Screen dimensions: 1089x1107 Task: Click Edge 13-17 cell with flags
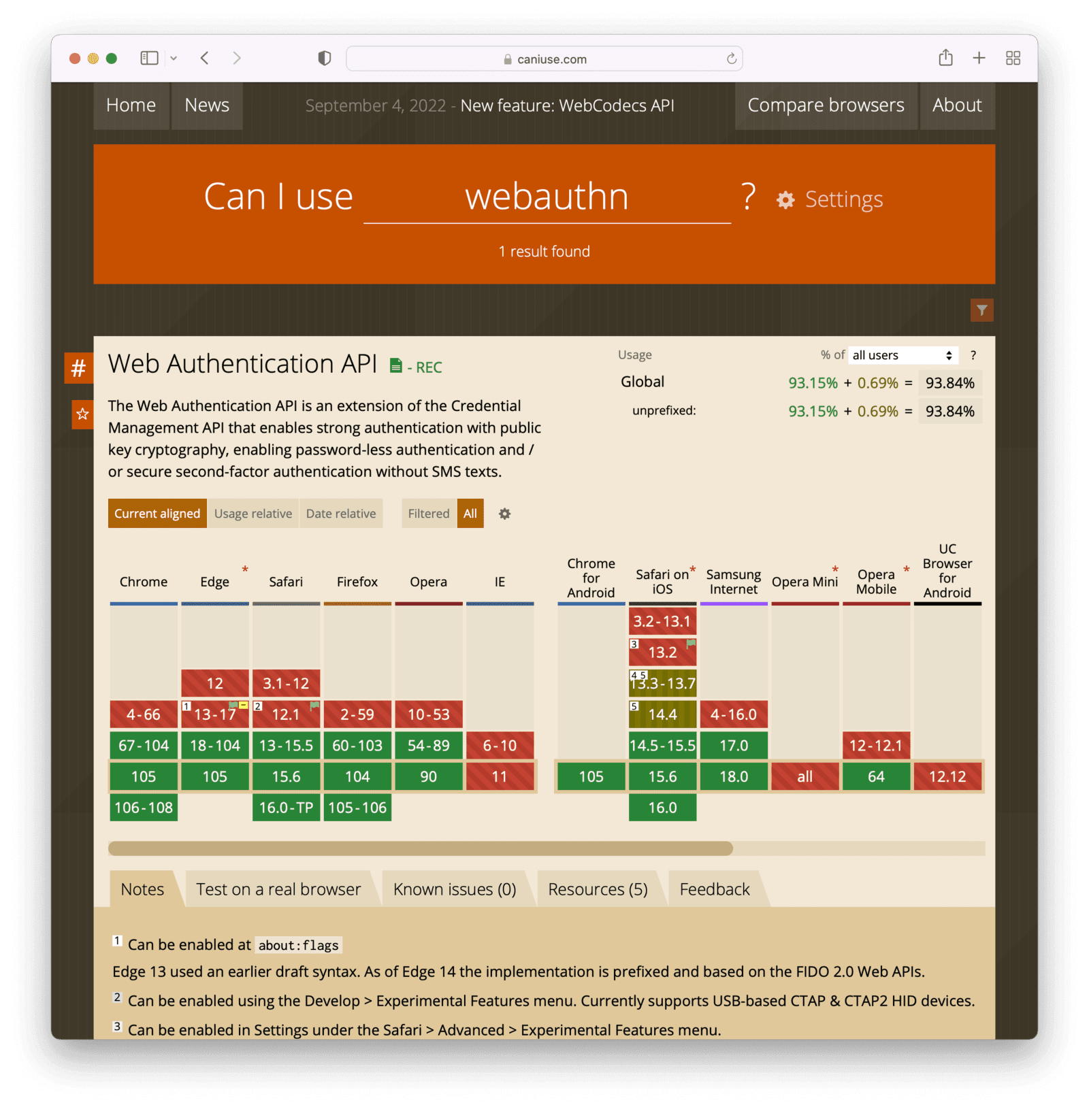pyautogui.click(x=215, y=714)
